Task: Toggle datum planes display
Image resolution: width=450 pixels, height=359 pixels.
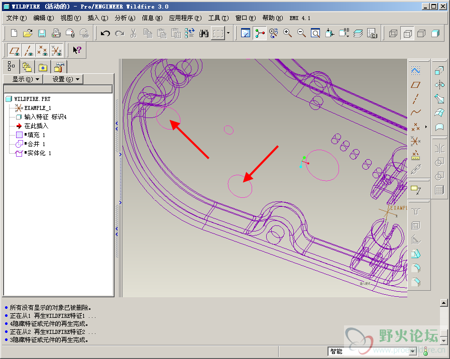Action: [x=14, y=51]
